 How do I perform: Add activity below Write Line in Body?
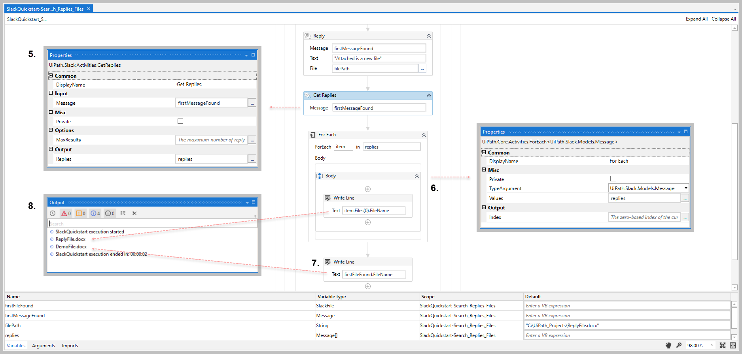(368, 222)
